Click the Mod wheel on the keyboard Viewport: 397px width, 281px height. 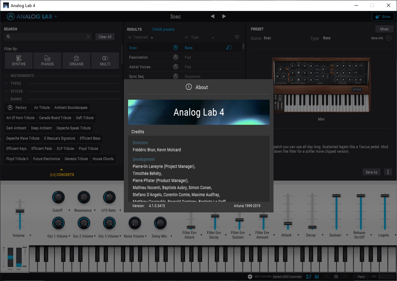(x=19, y=257)
